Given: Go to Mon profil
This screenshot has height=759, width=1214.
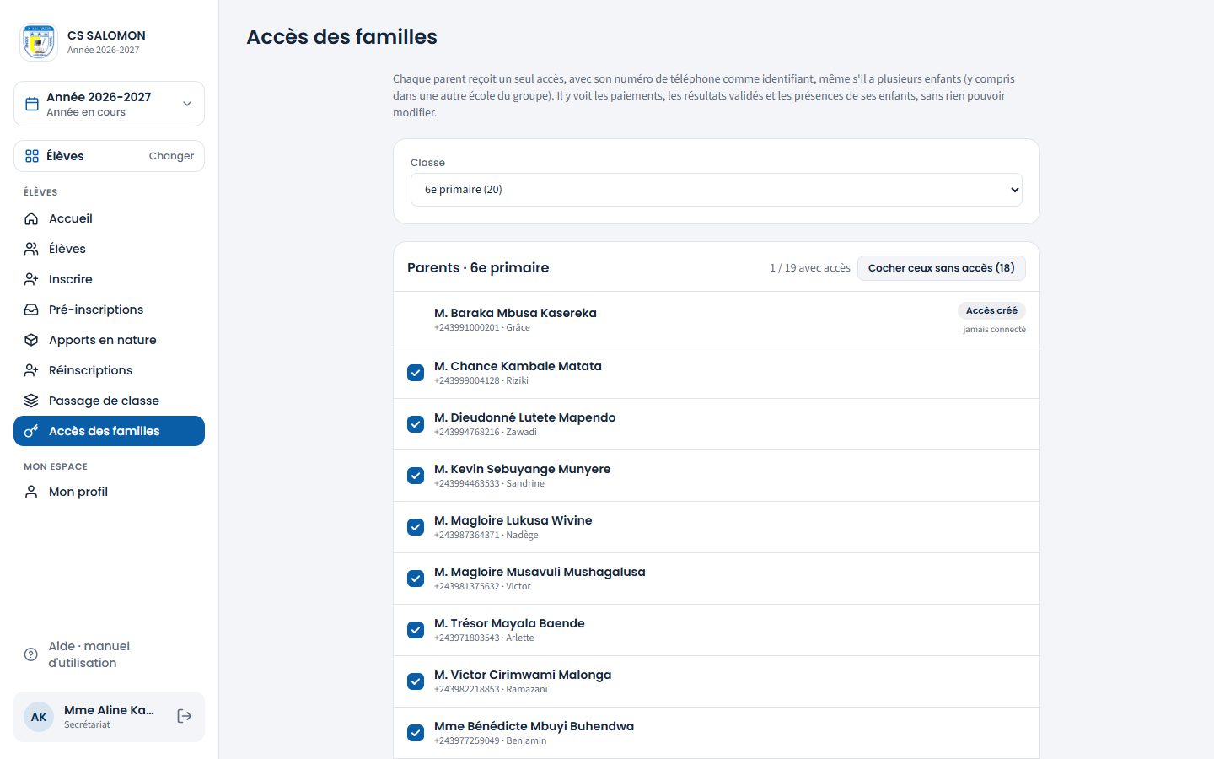Looking at the screenshot, I should click(x=109, y=492).
